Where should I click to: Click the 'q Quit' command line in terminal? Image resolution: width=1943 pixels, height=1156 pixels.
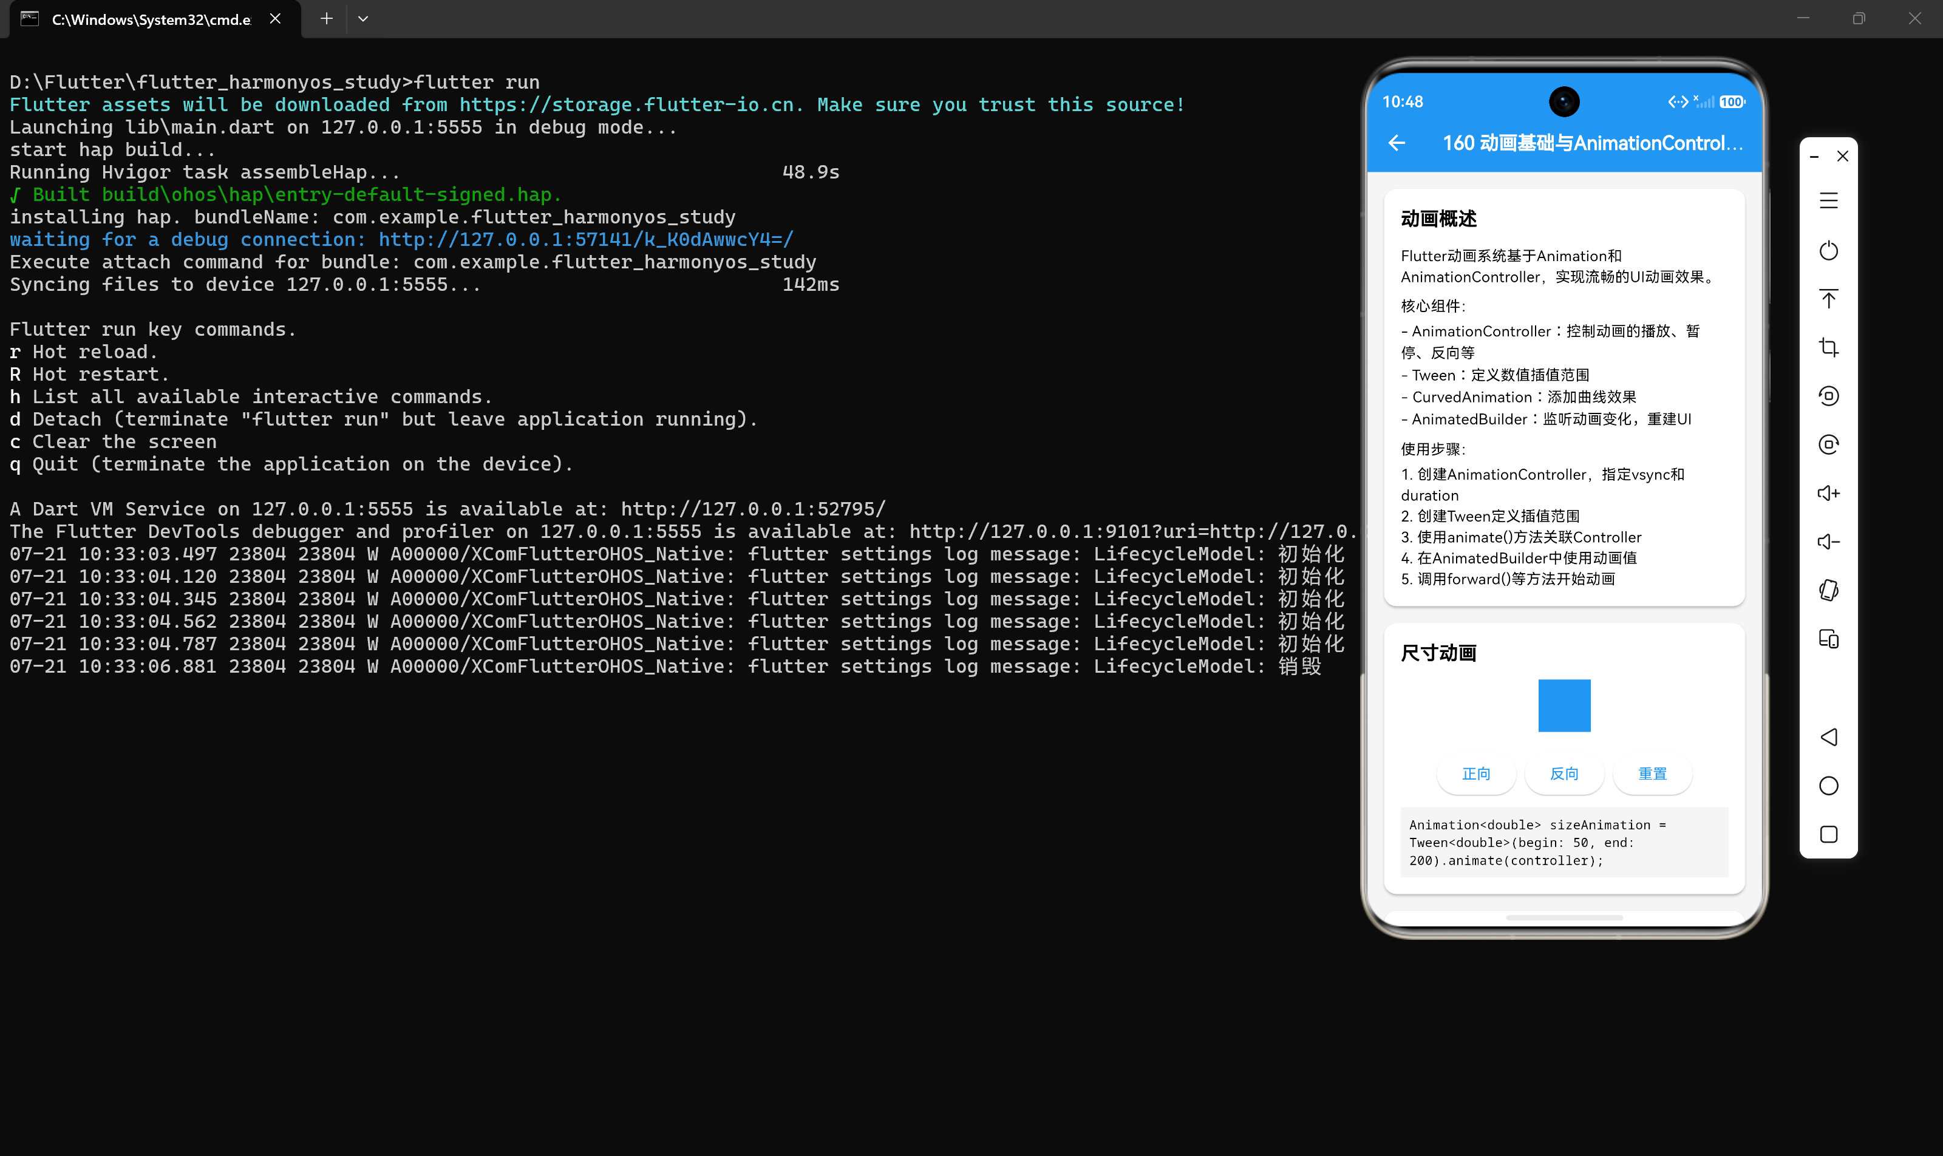[291, 464]
